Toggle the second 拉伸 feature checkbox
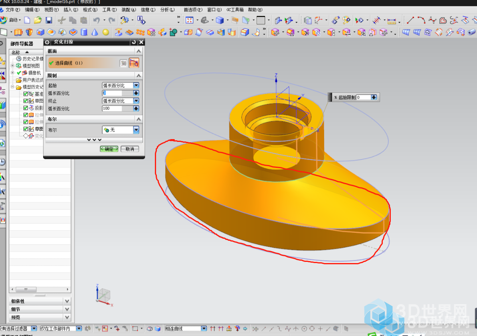The height and width of the screenshot is (336, 477). (x=26, y=122)
